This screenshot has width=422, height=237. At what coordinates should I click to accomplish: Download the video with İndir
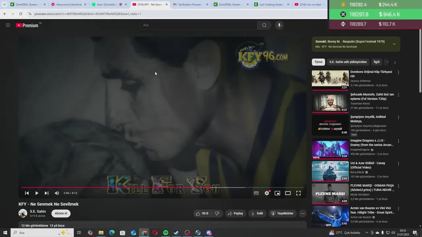click(x=257, y=214)
